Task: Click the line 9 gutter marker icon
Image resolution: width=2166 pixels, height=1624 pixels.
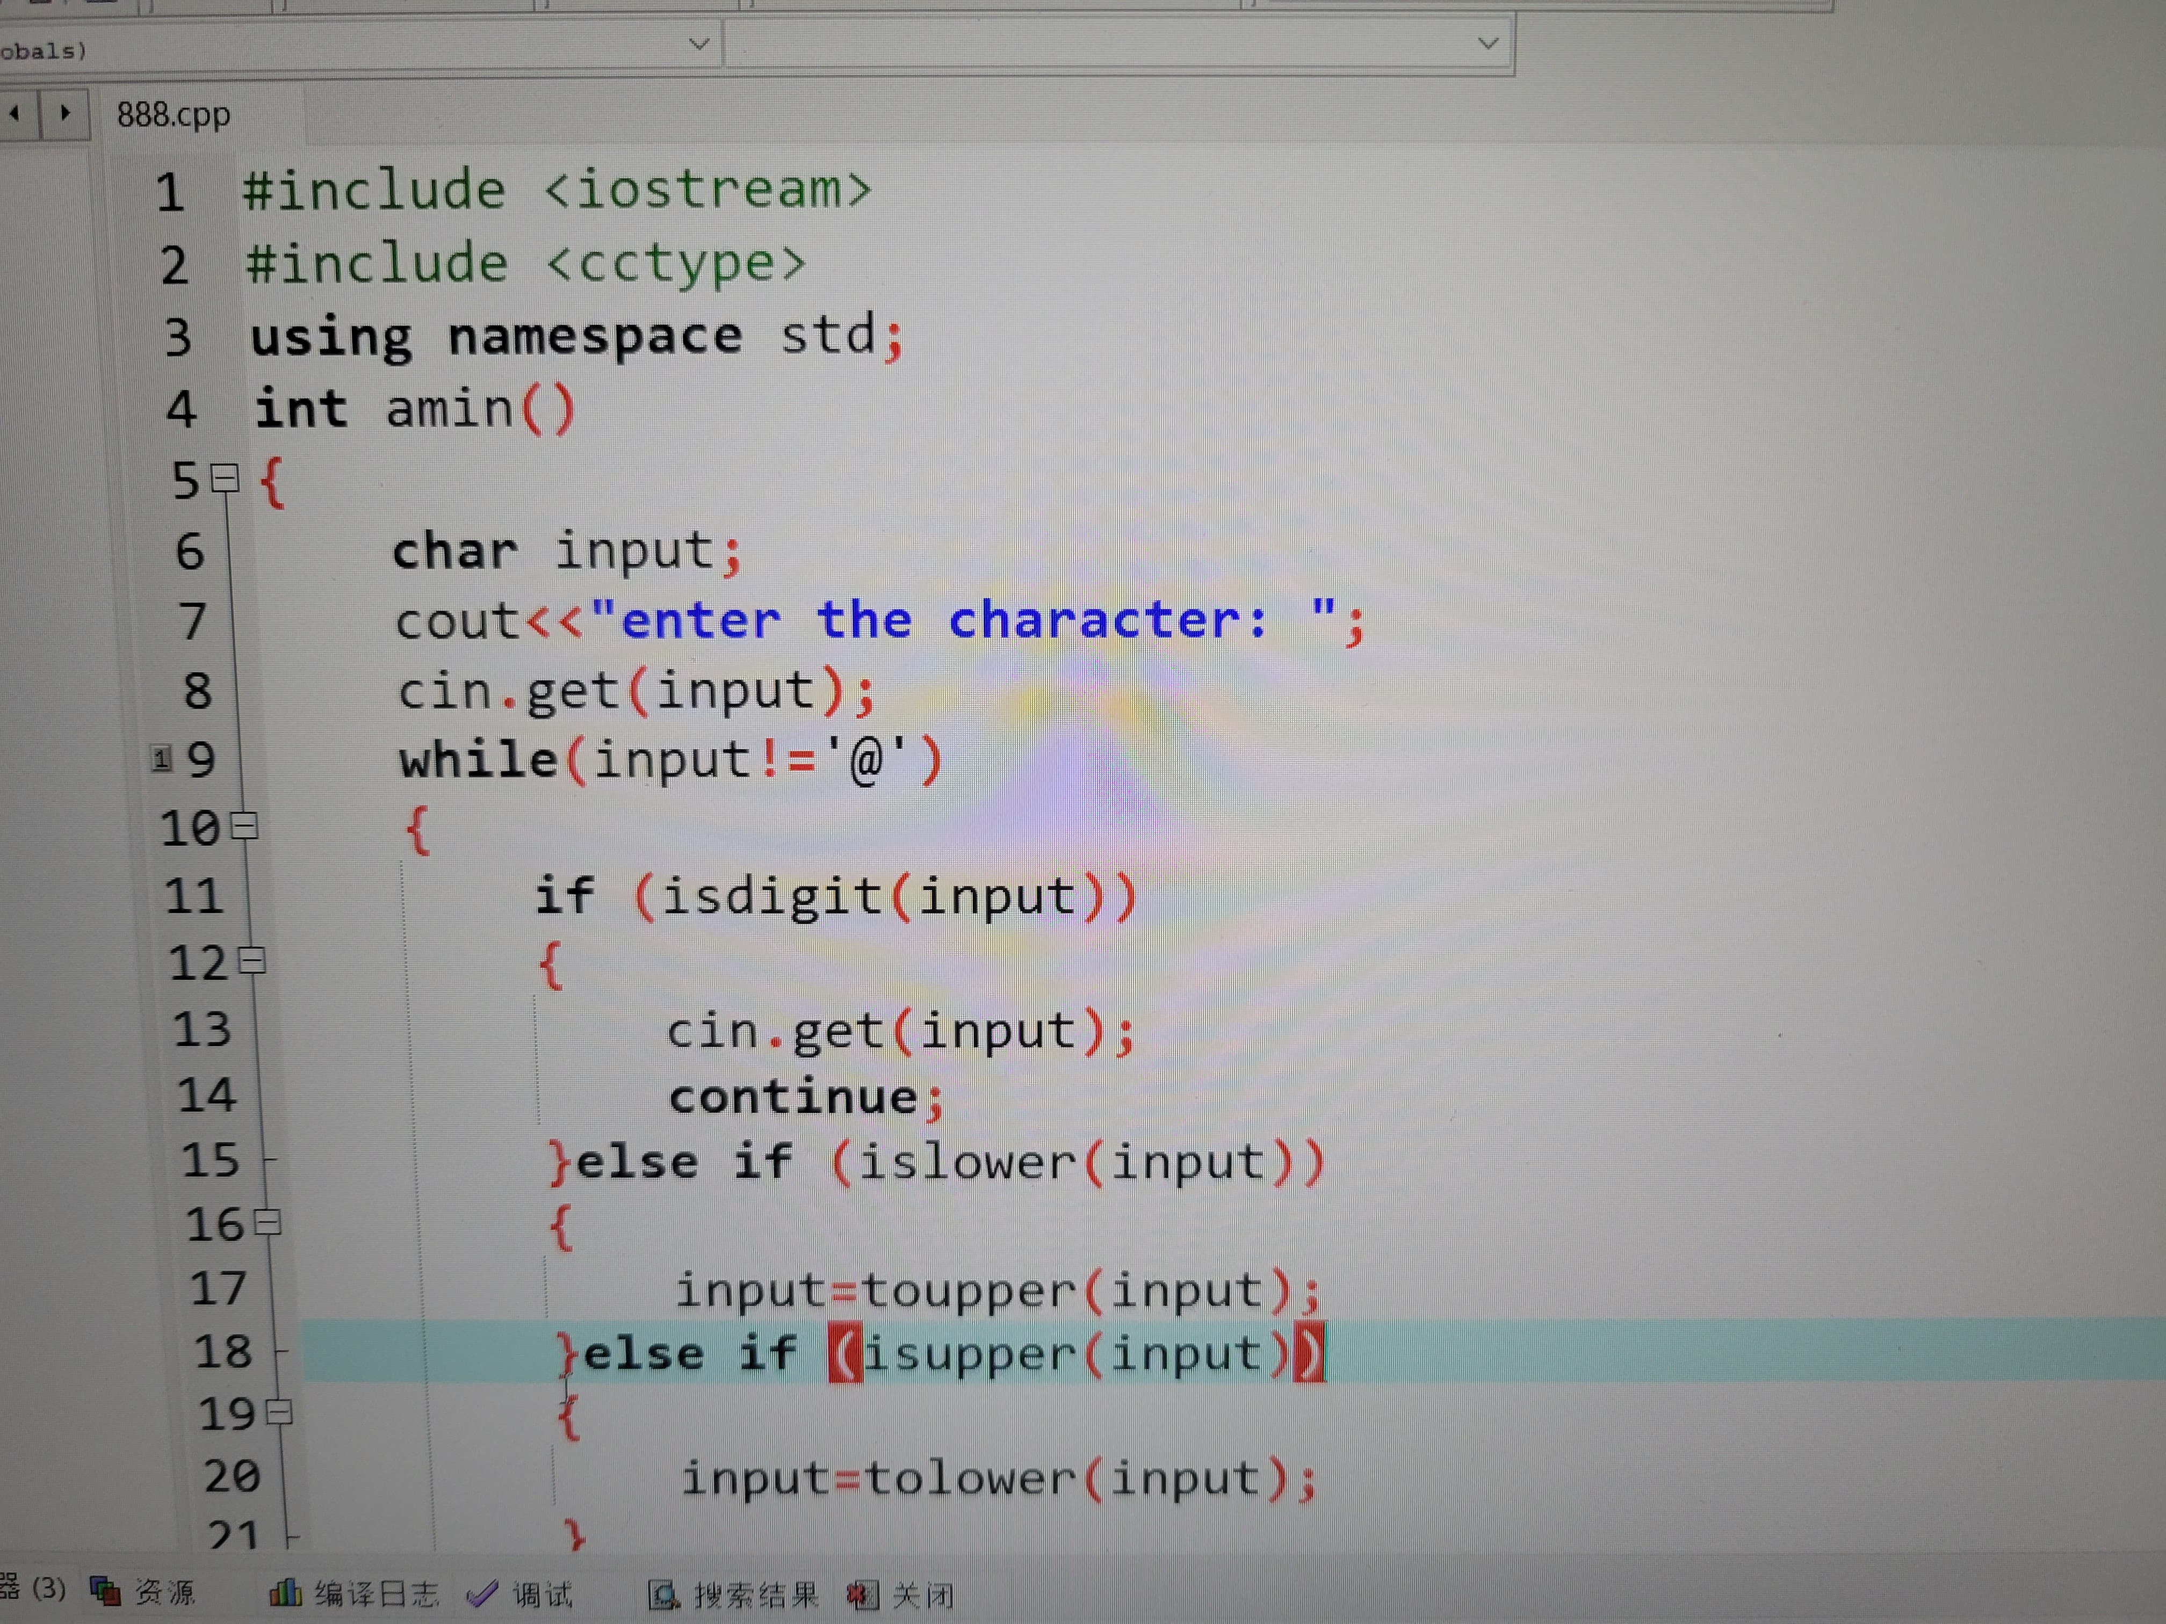Action: (162, 758)
